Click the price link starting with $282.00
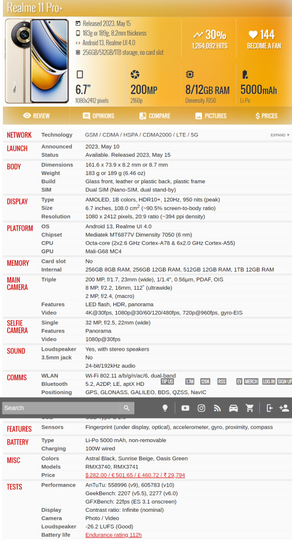The image size is (292, 541). [135, 475]
